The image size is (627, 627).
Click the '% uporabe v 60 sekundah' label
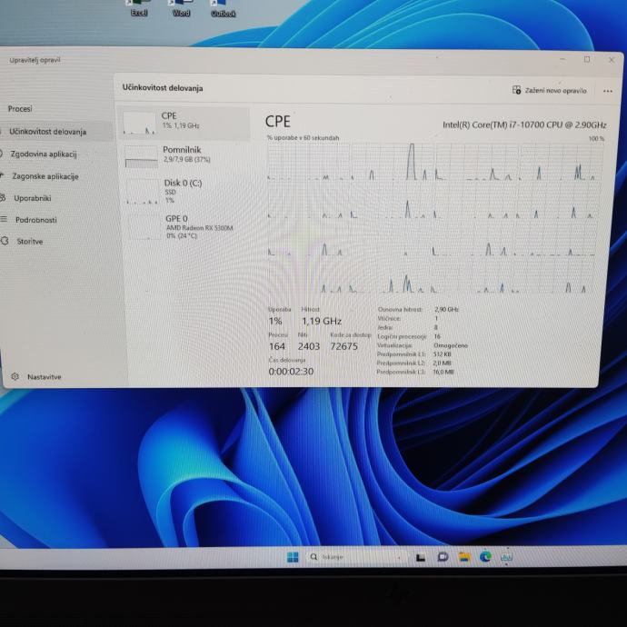tap(304, 138)
